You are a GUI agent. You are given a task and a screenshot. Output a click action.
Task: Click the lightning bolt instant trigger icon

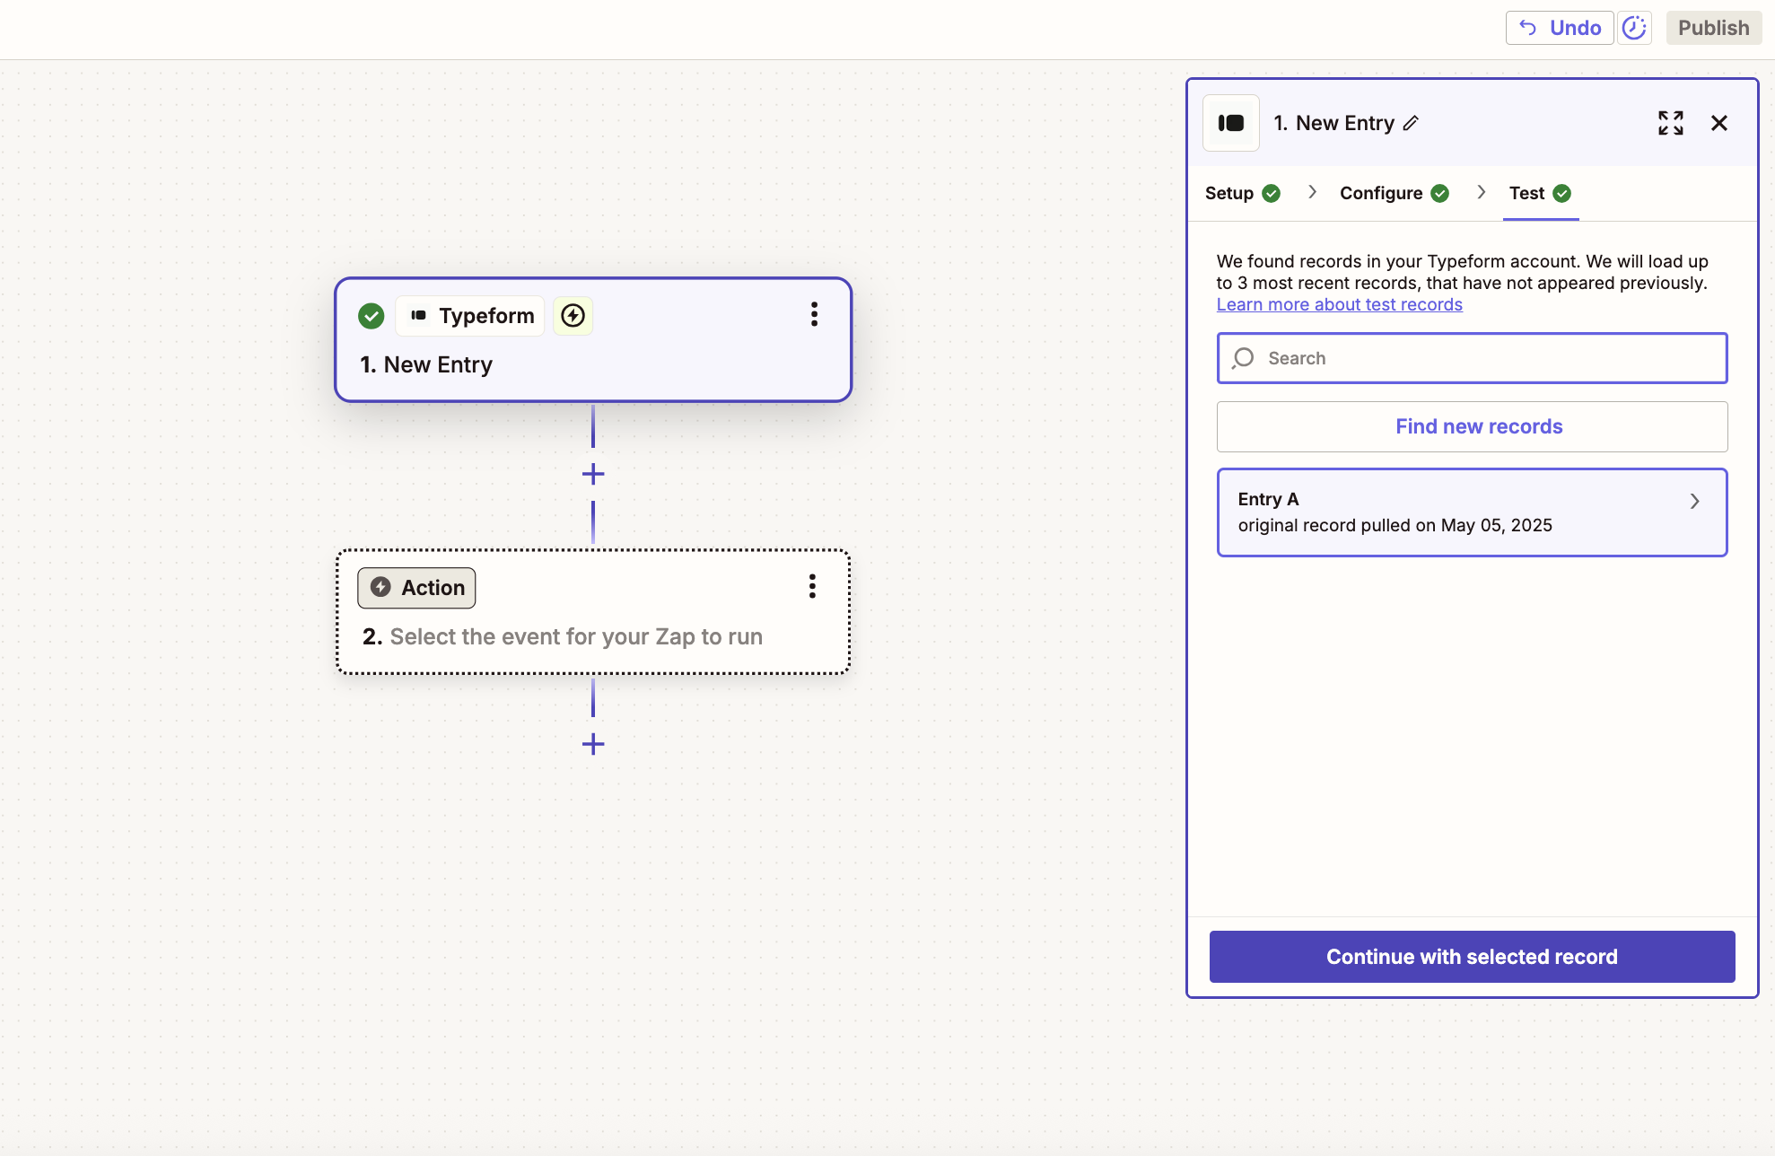tap(573, 316)
